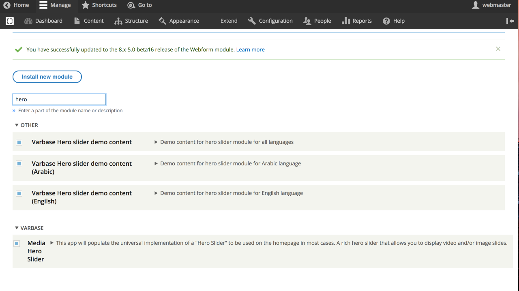Click the Varbase Hero slider demo content (Engilsh) label

(82, 197)
